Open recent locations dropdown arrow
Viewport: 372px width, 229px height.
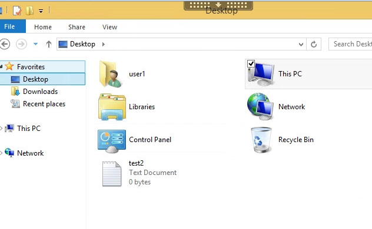coord(35,44)
